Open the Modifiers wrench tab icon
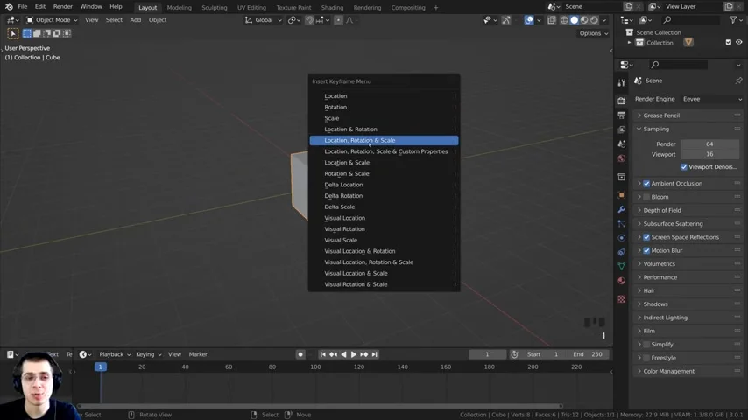The width and height of the screenshot is (748, 420). [x=621, y=209]
